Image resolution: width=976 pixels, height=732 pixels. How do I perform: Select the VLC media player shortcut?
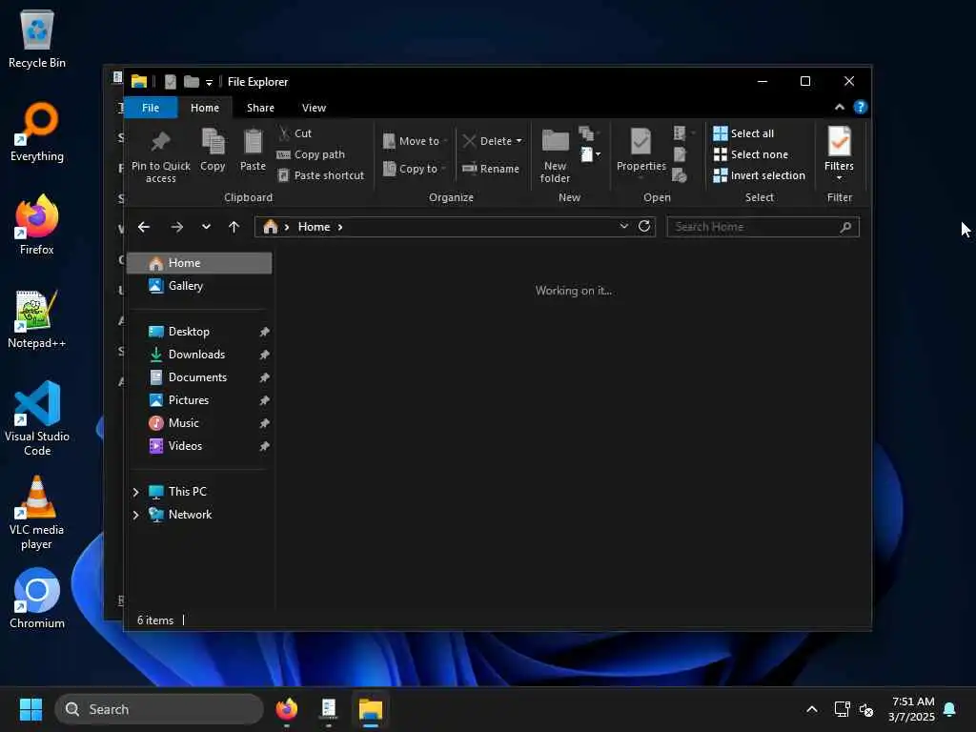coord(37,513)
